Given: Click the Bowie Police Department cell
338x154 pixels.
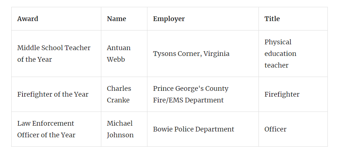Looking at the screenshot, I should coord(194,129).
